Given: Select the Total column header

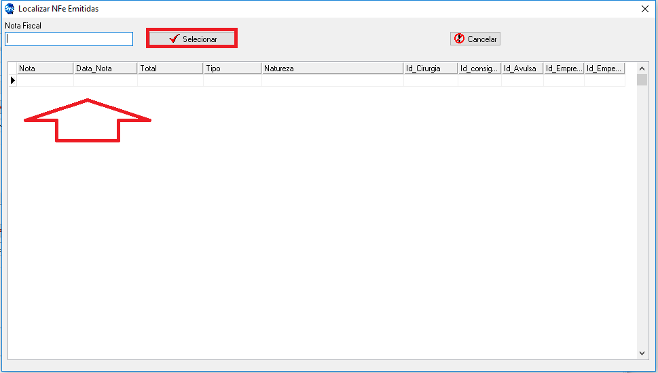Looking at the screenshot, I should click(170, 68).
